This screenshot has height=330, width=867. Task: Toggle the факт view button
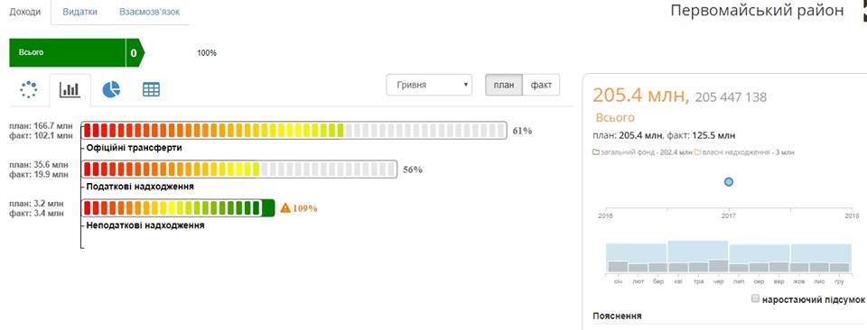tap(541, 85)
